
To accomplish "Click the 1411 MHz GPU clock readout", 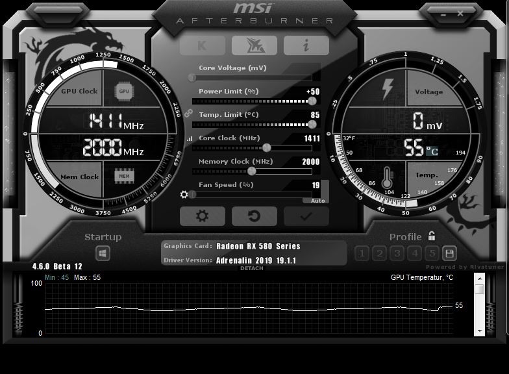I will pyautogui.click(x=116, y=121).
